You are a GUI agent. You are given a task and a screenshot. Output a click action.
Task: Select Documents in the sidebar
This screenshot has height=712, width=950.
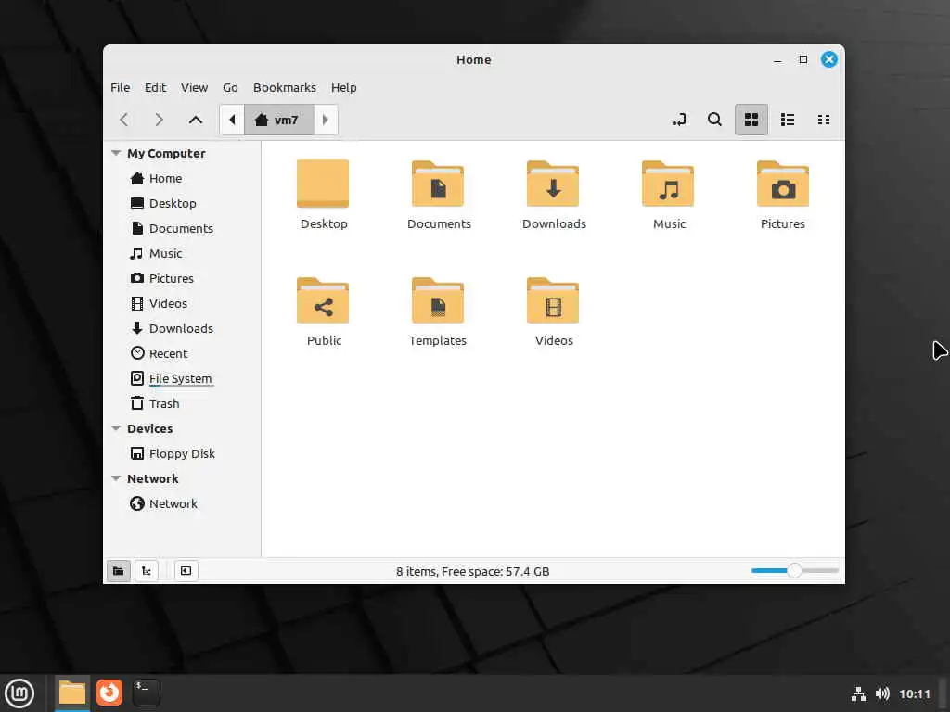tap(182, 228)
